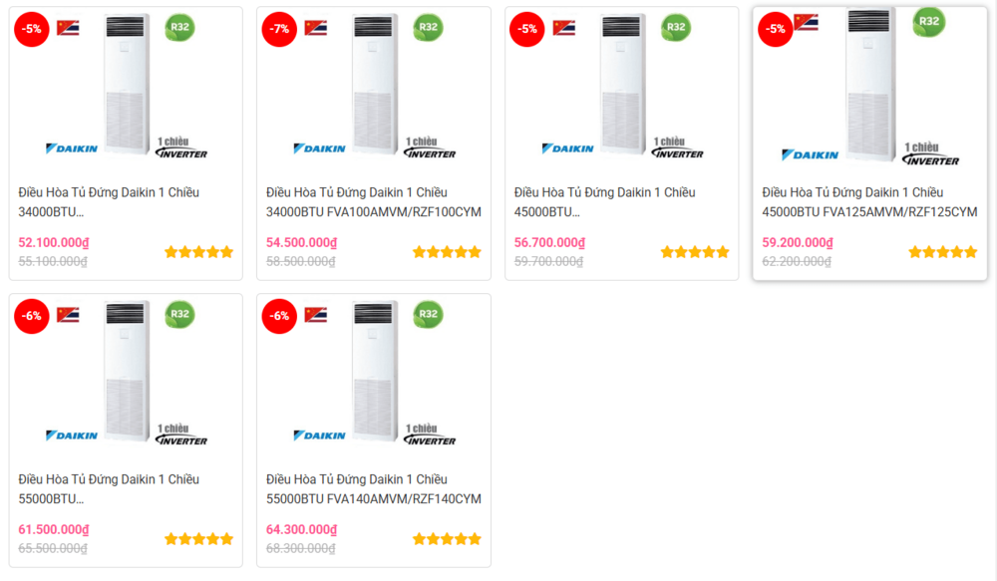Click the -7% discount badge
Viewport: 997px width, 581px height.
pyautogui.click(x=280, y=29)
